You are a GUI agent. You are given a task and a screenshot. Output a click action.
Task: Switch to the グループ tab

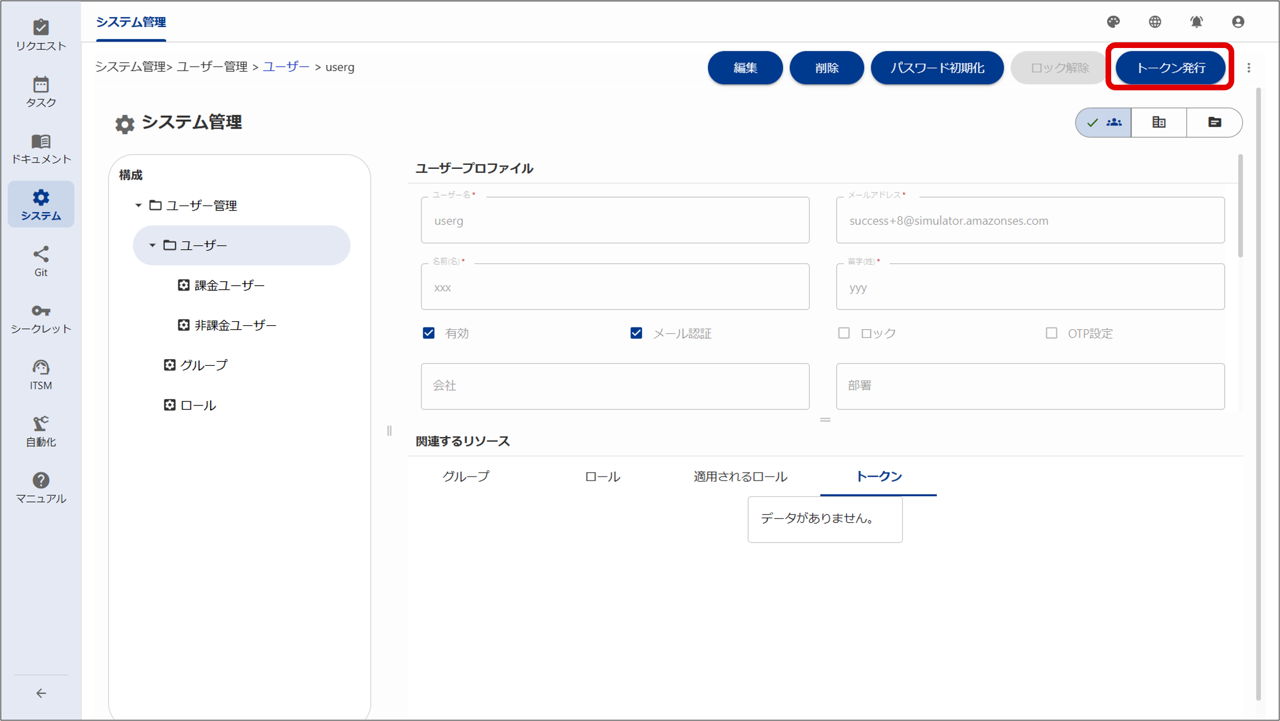[466, 476]
